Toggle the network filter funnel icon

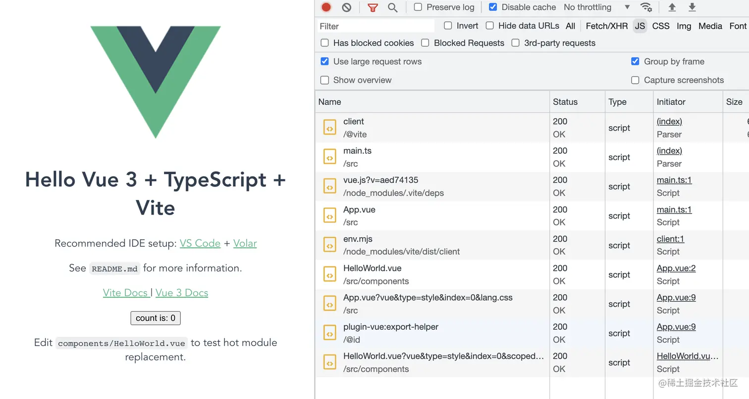tap(373, 7)
